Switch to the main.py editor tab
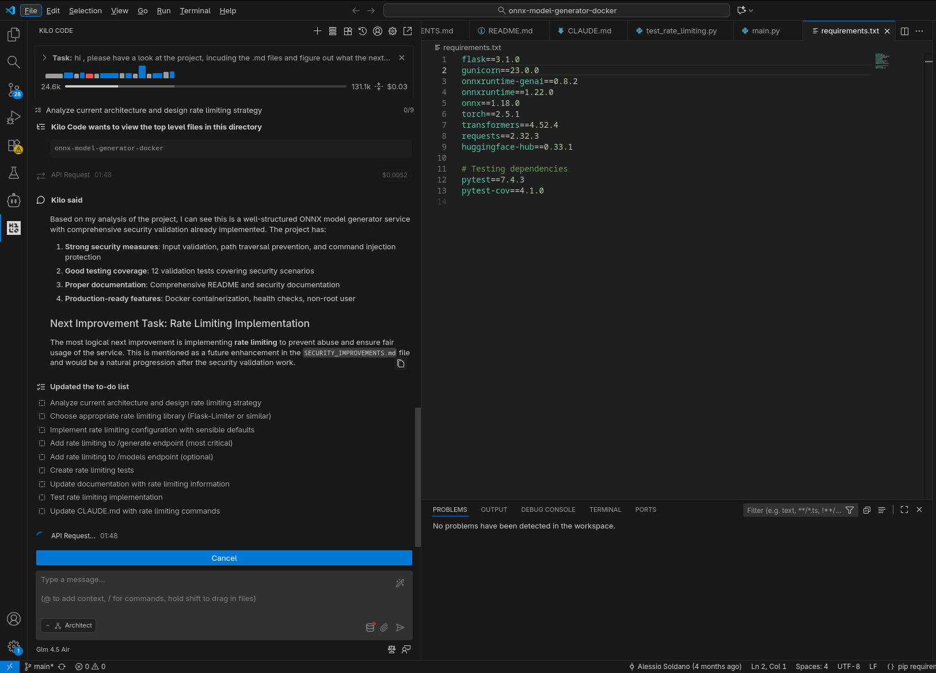The image size is (936, 673). [x=765, y=31]
